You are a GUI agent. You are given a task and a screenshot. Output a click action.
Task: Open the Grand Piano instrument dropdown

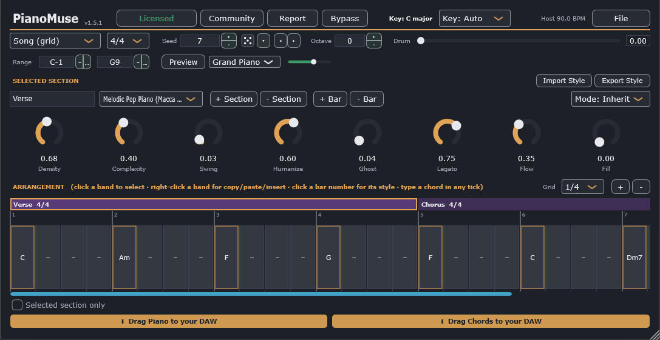click(245, 62)
